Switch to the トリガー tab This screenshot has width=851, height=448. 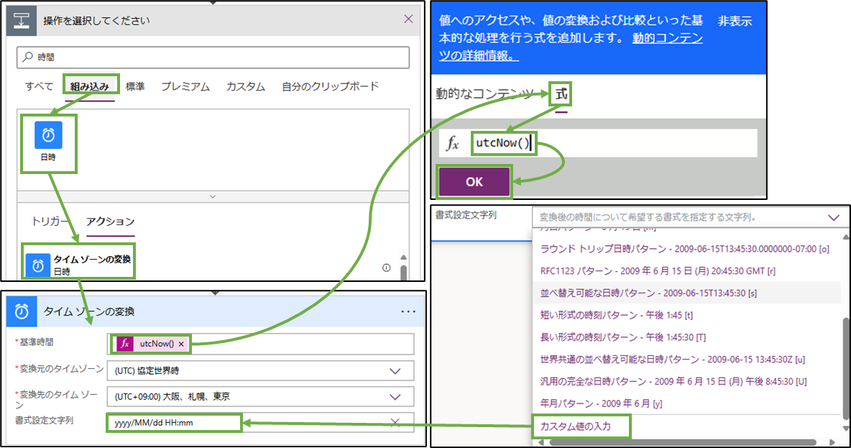[50, 221]
